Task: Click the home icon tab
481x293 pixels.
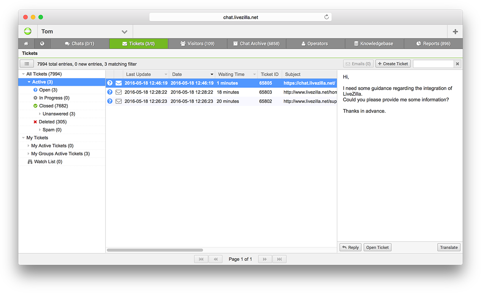Action: [26, 44]
